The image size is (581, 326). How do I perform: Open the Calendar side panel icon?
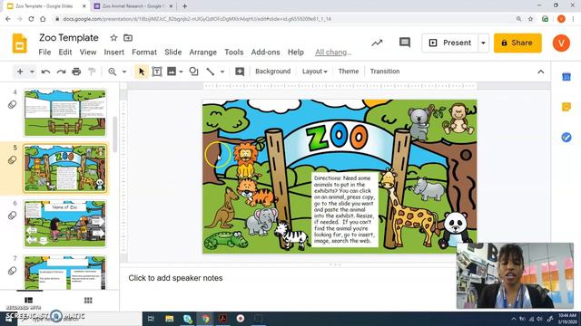(566, 77)
